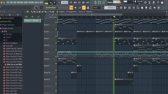
Task: Open the TOOLS menu
Action: click(36, 2)
